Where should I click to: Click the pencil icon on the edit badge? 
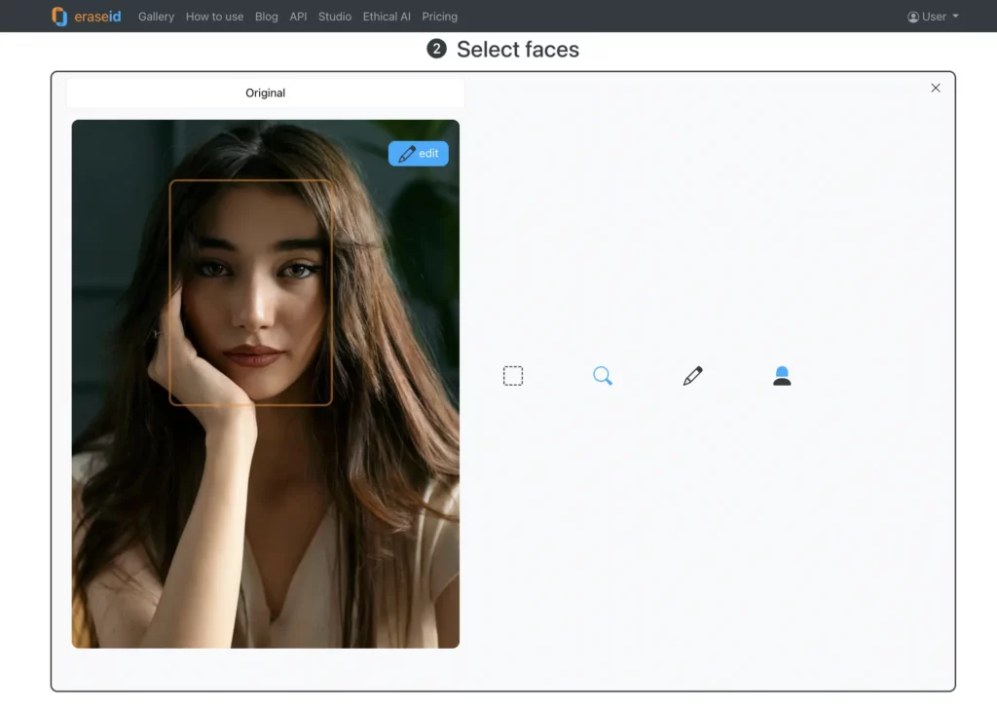coord(407,153)
